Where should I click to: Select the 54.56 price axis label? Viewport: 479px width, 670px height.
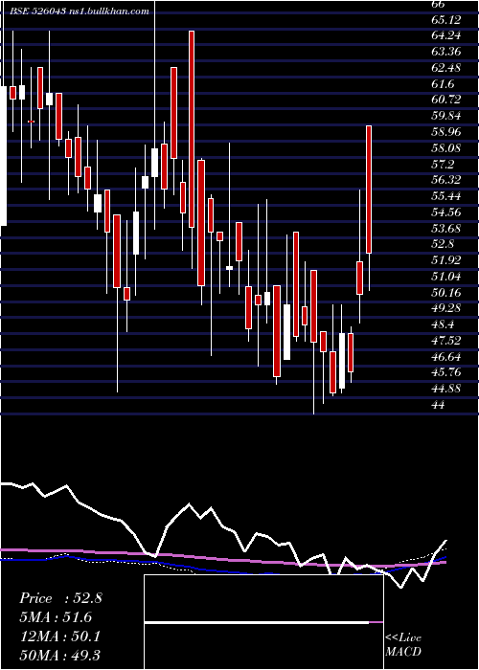446,212
